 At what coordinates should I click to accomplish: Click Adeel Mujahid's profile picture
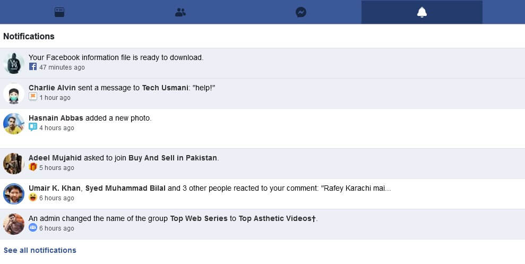tap(14, 164)
